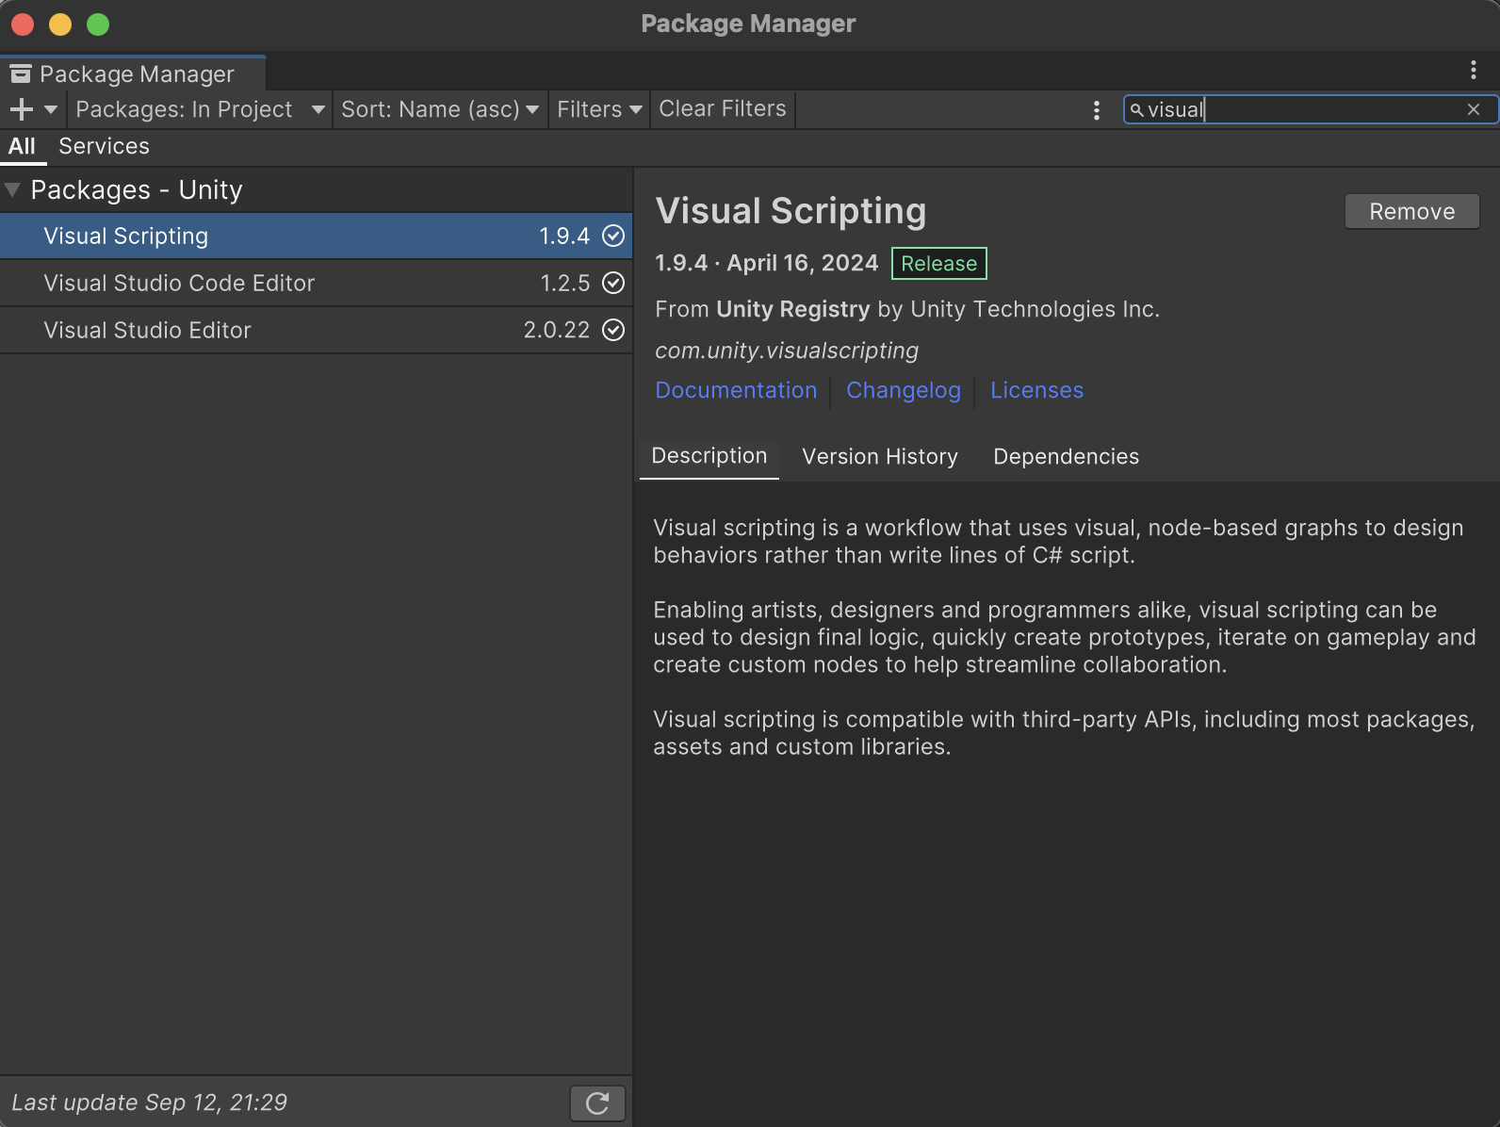Click the package name com.unity.visualscripting

tap(787, 351)
